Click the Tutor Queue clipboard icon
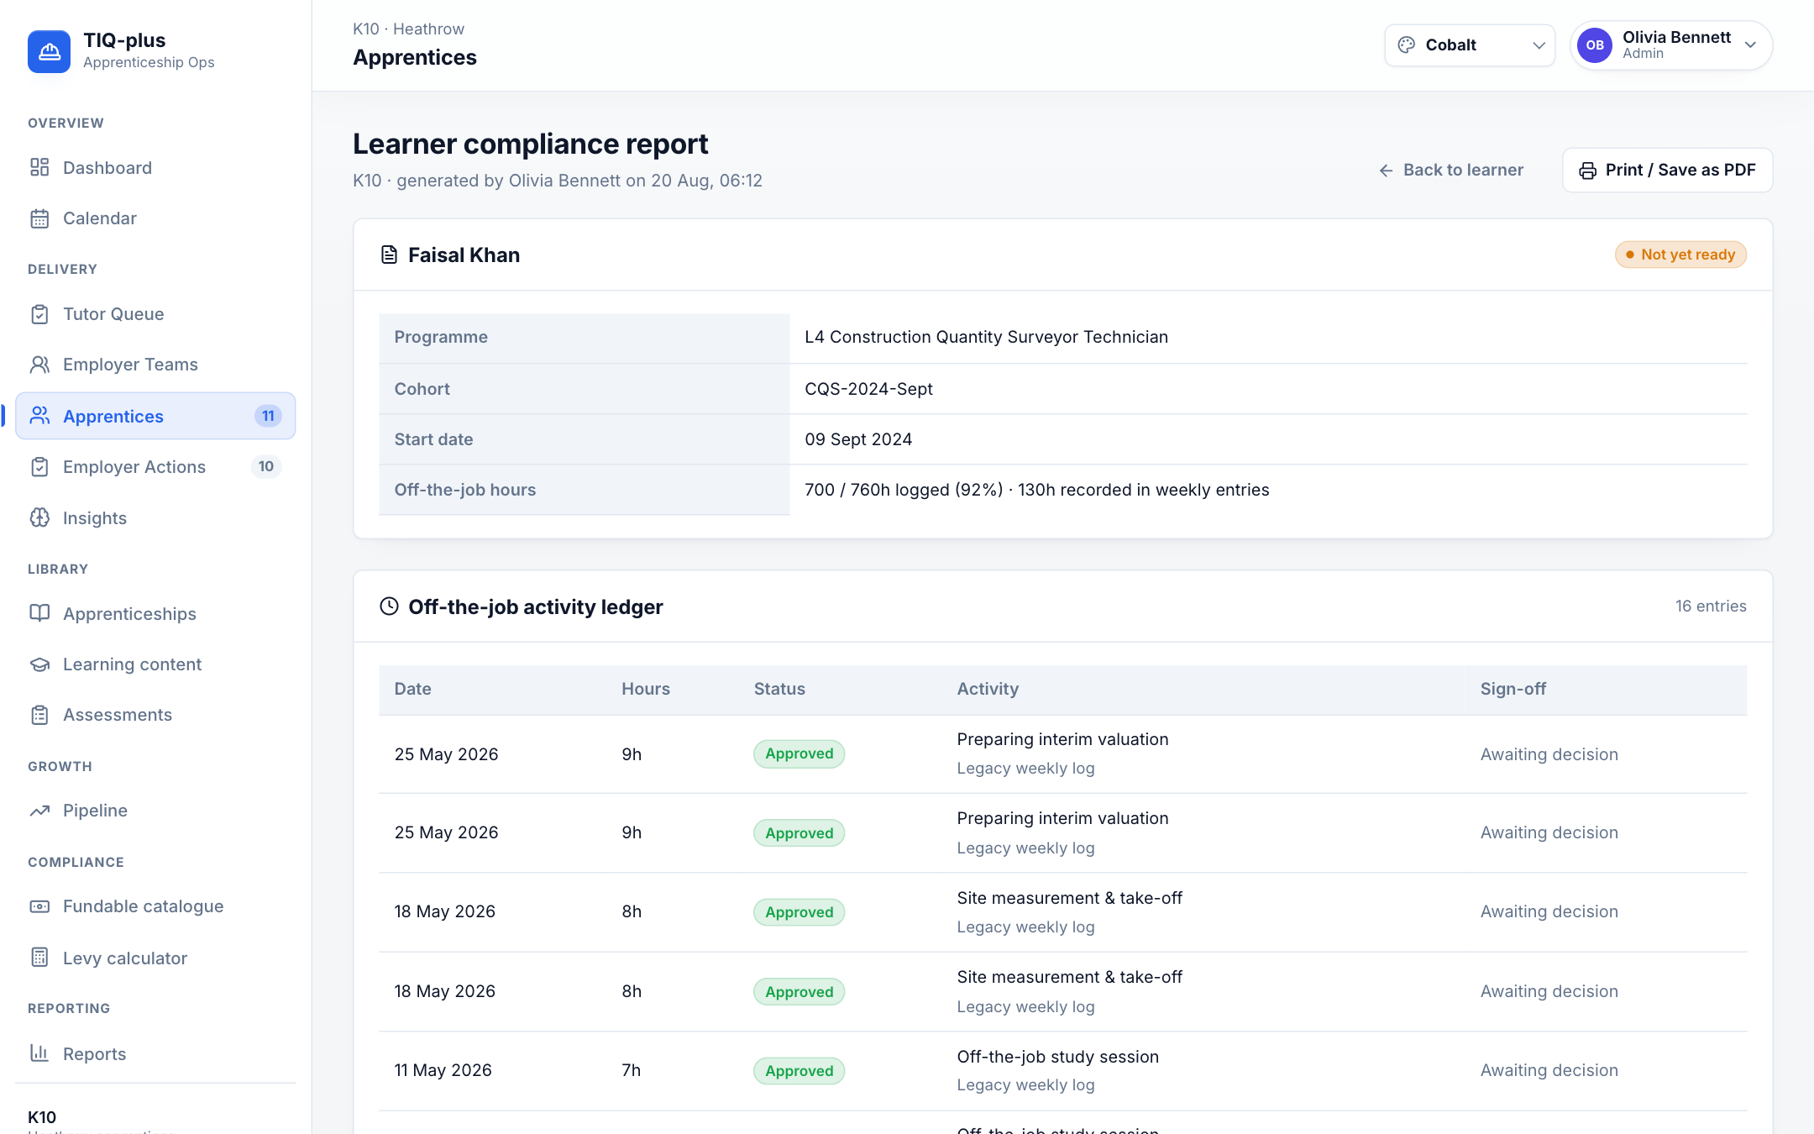 tap(39, 314)
